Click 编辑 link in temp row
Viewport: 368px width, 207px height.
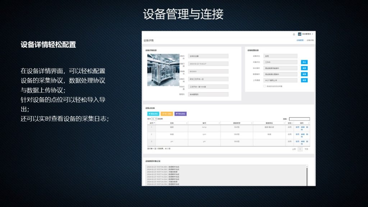(302, 127)
